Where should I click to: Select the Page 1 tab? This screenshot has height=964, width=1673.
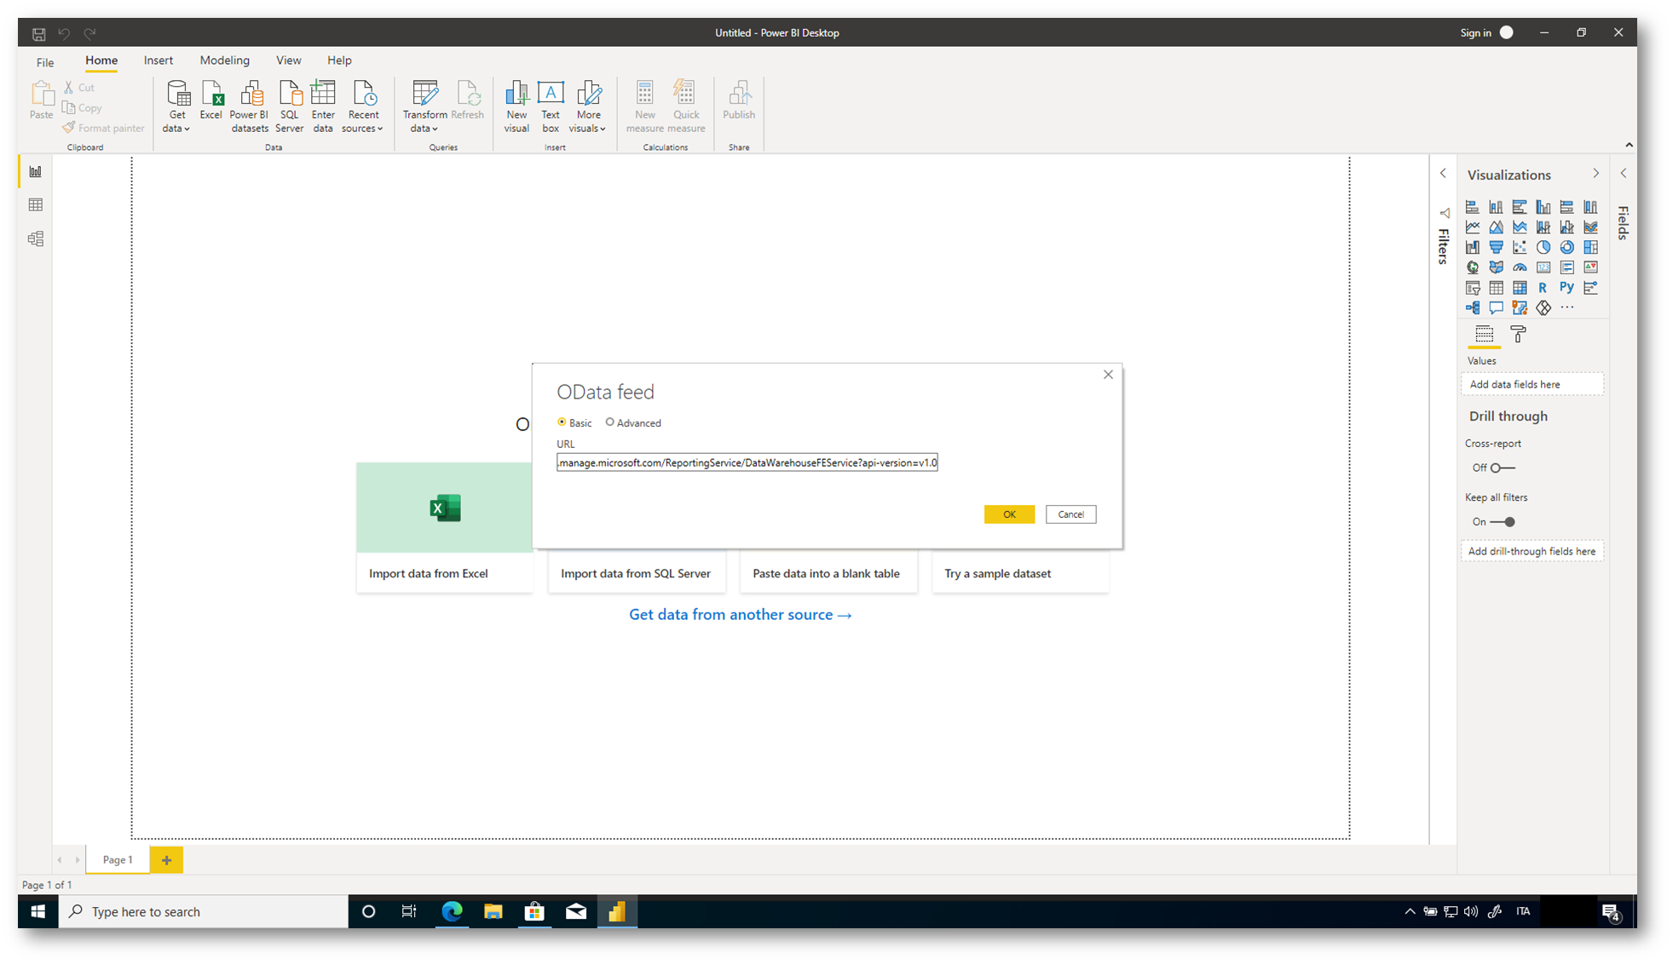coord(118,860)
